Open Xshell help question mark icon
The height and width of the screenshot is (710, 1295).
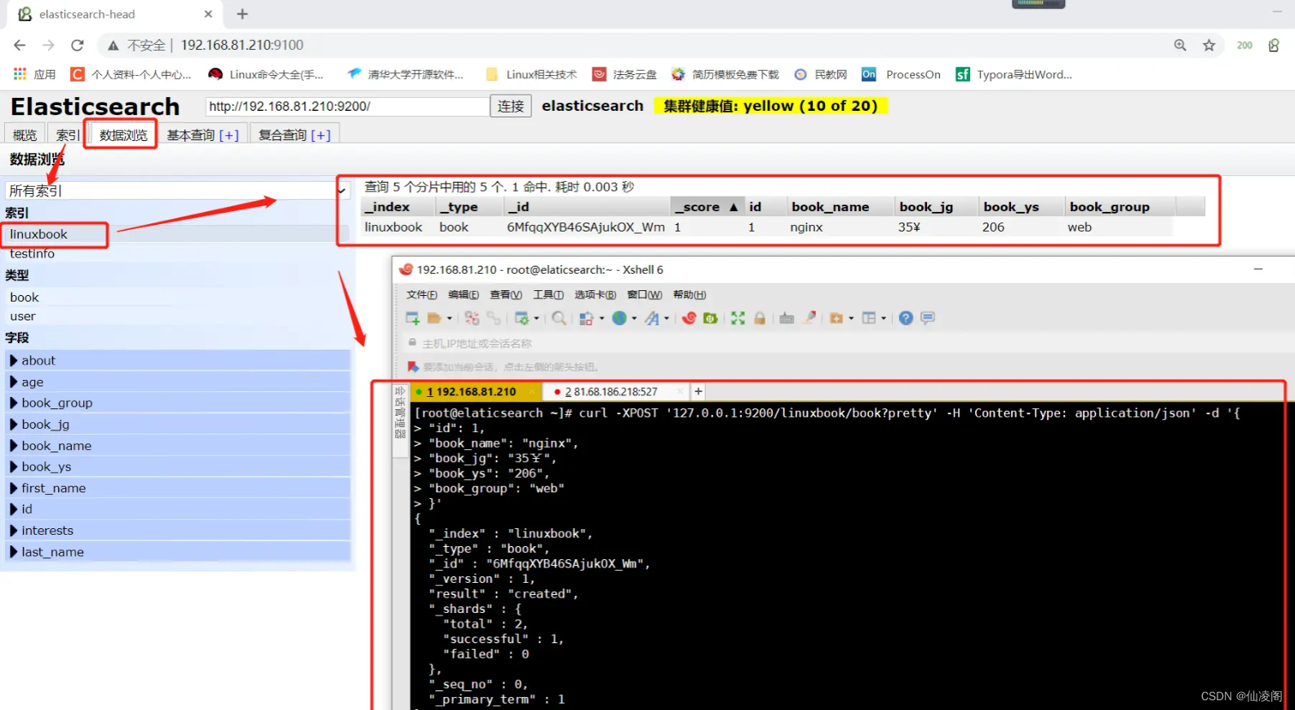[x=906, y=318]
